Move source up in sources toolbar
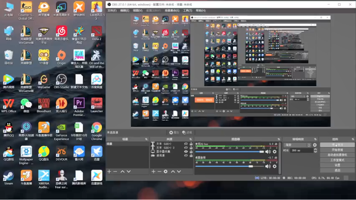 pyautogui.click(x=173, y=172)
